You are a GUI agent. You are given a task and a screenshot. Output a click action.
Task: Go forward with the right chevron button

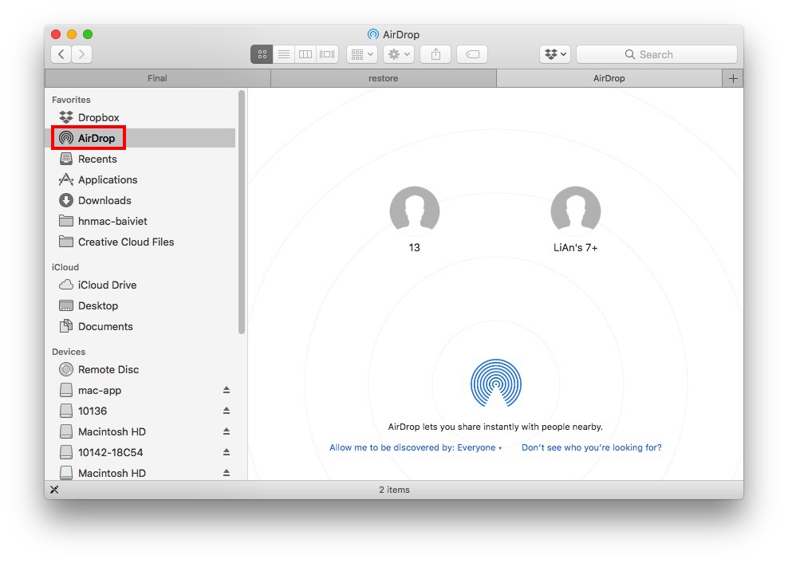click(82, 54)
